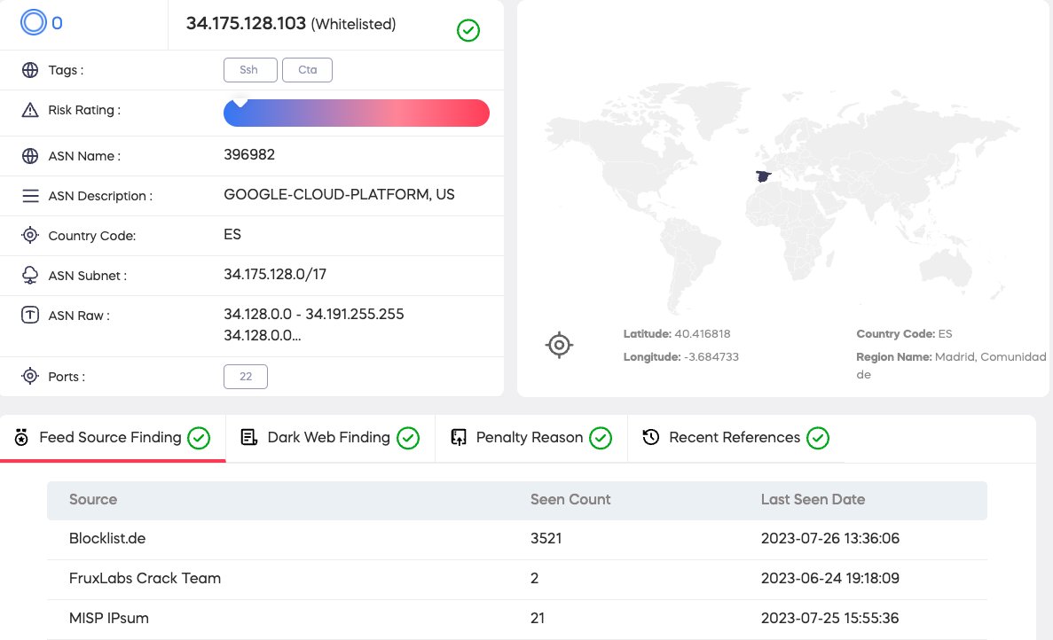Screen dimensions: 1053x640
Task: Click the green check on Penalty Reason
Action: (601, 438)
